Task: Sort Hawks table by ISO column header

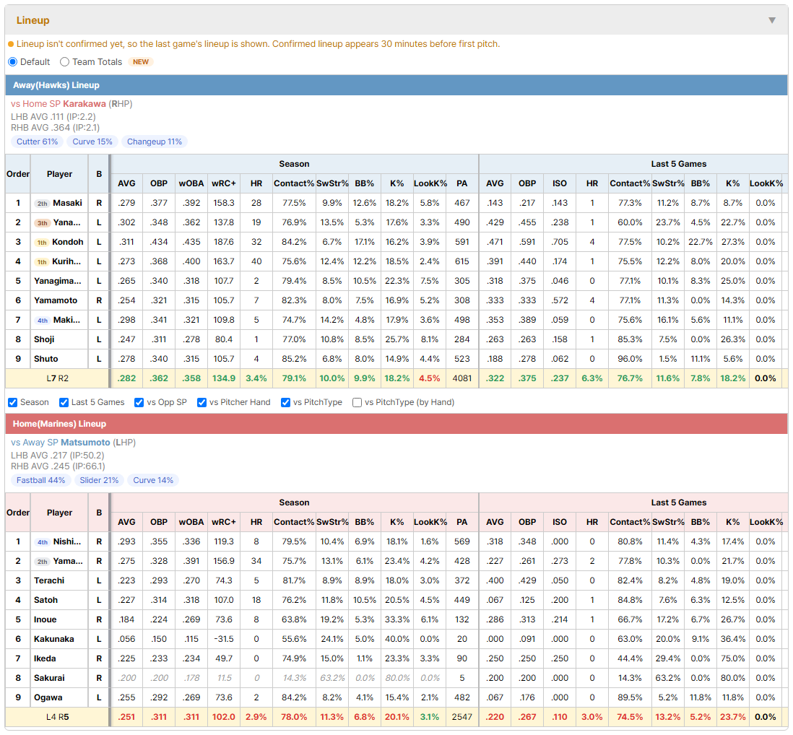Action: [559, 183]
